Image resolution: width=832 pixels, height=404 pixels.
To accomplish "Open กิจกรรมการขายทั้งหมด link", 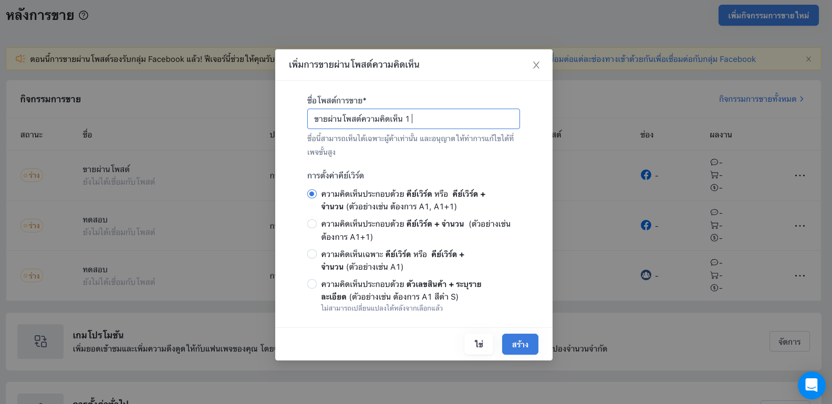I will (761, 99).
